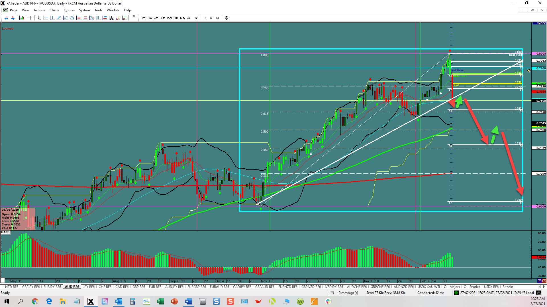Select the vertical line drawing tool
Viewport: 547px width, 307px height.
click(52, 18)
